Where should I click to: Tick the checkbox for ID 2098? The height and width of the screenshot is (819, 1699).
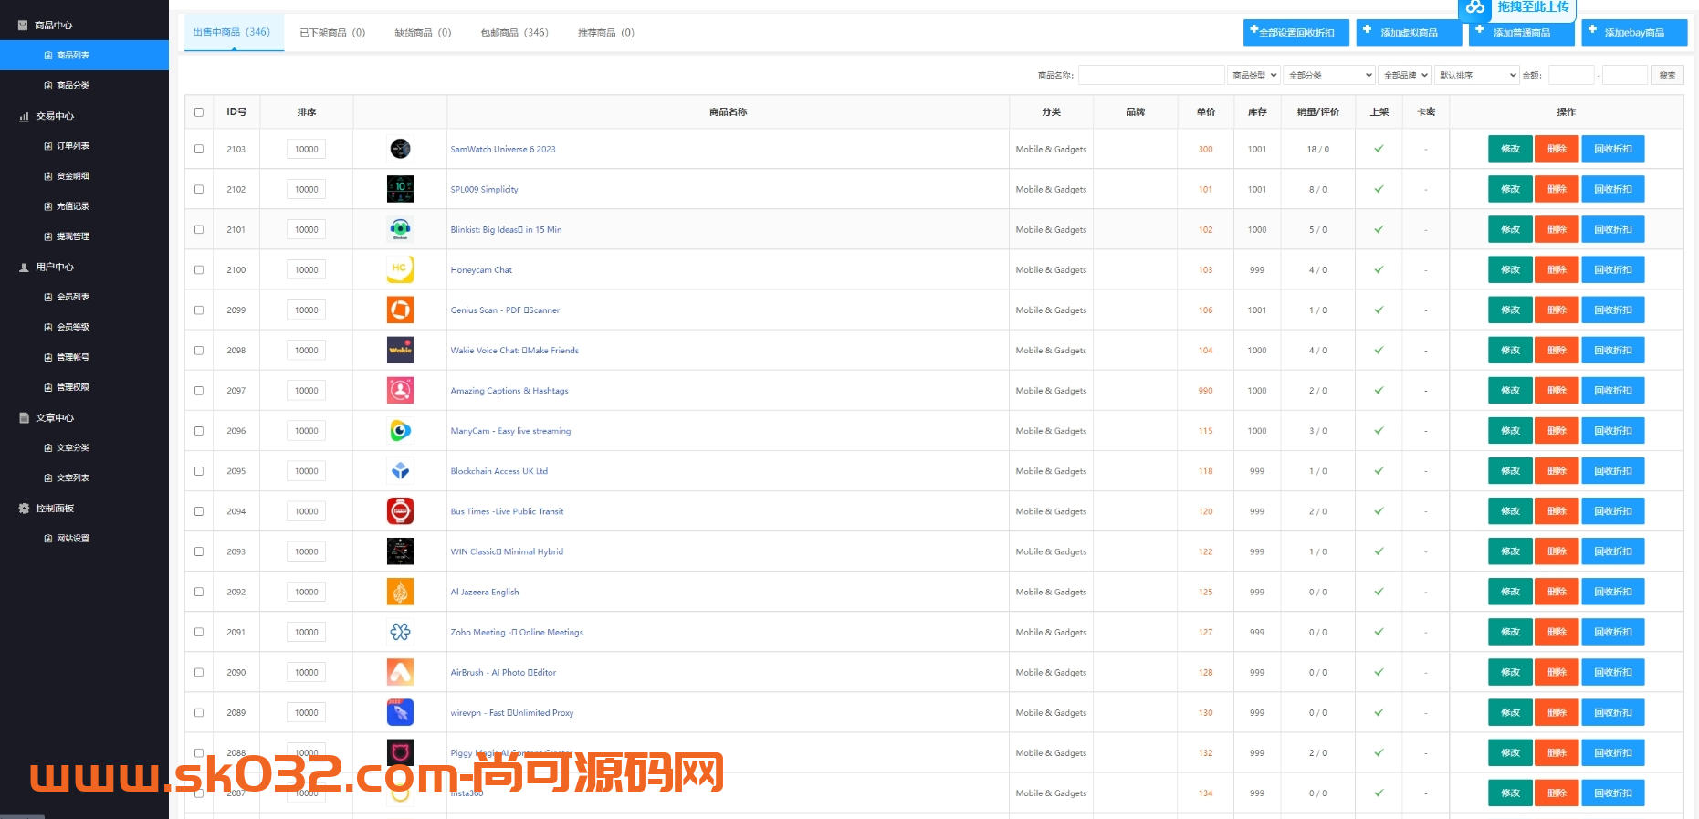coord(199,350)
